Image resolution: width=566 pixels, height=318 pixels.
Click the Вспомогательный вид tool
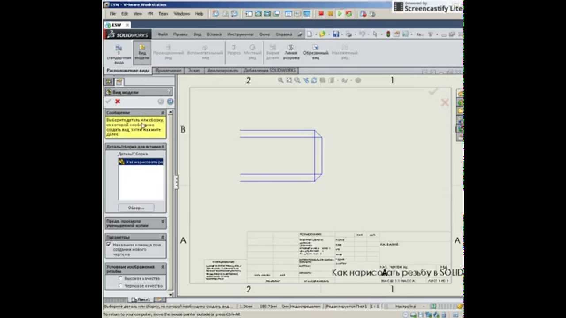[205, 52]
